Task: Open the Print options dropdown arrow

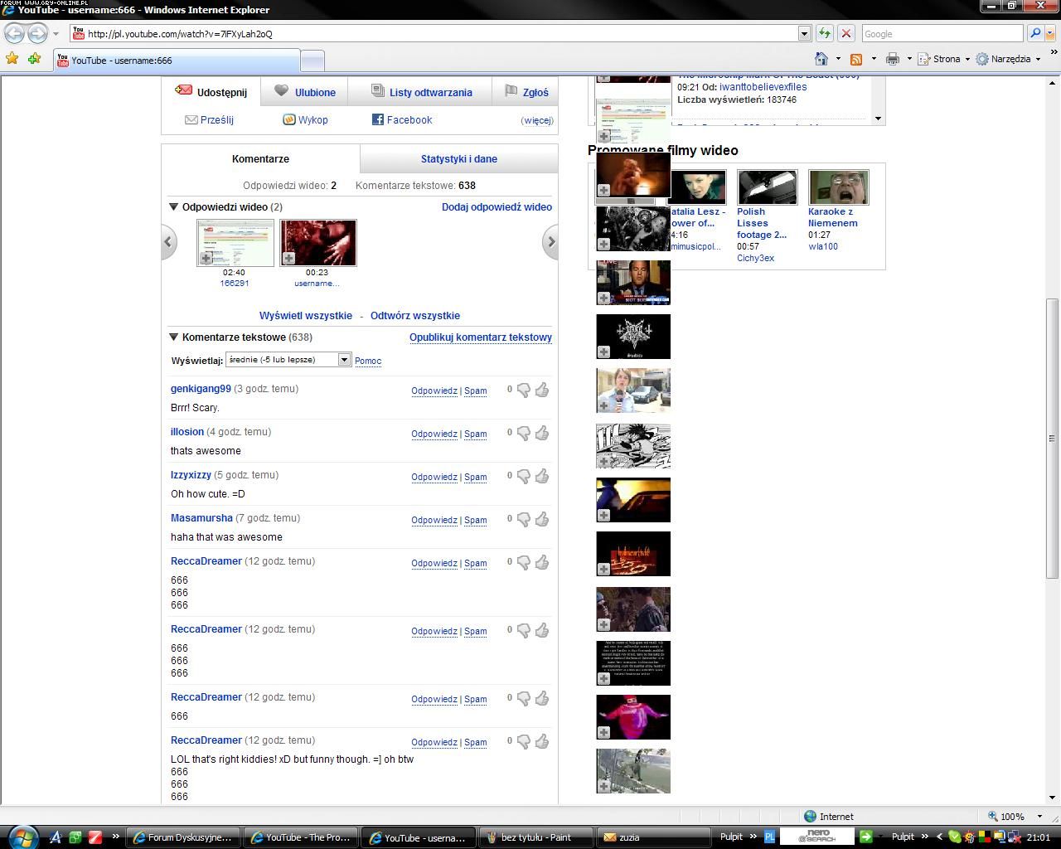Action: [x=908, y=59]
